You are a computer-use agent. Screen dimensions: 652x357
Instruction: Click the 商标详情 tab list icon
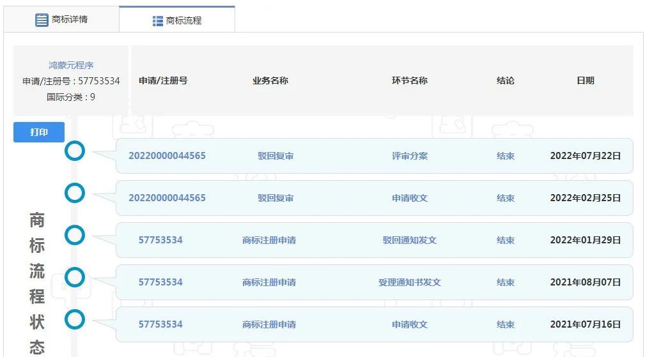coord(42,20)
